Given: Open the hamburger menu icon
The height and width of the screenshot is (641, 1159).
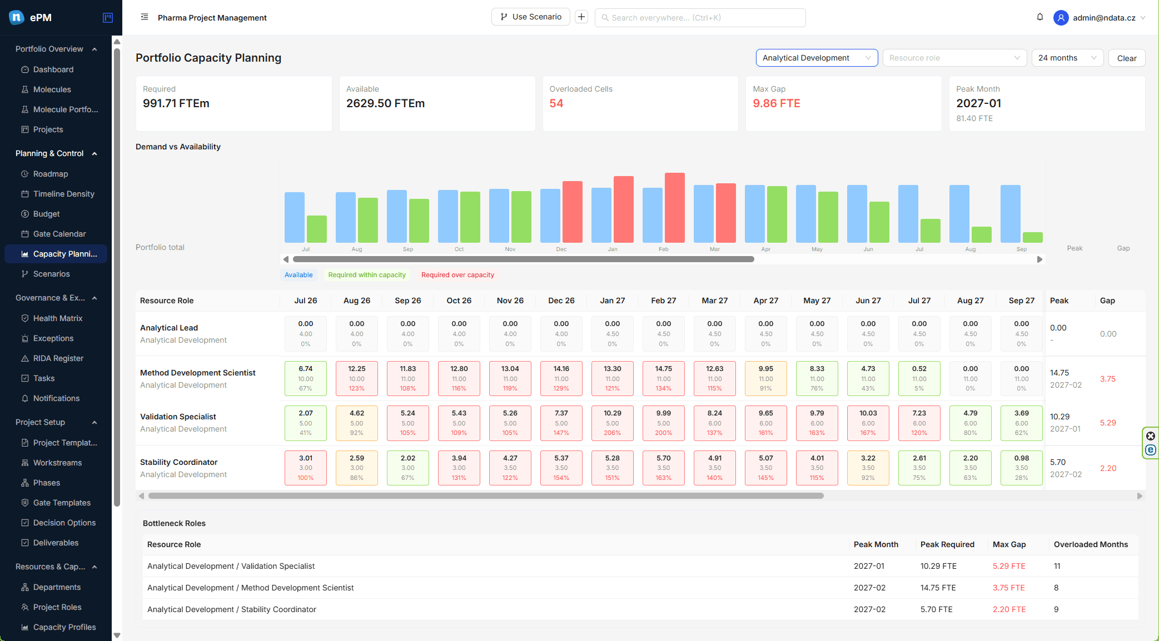Looking at the screenshot, I should point(145,17).
